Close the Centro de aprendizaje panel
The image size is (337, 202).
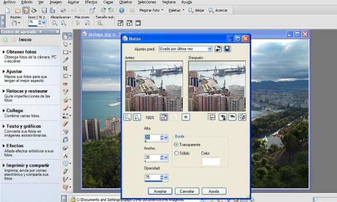pos(58,32)
